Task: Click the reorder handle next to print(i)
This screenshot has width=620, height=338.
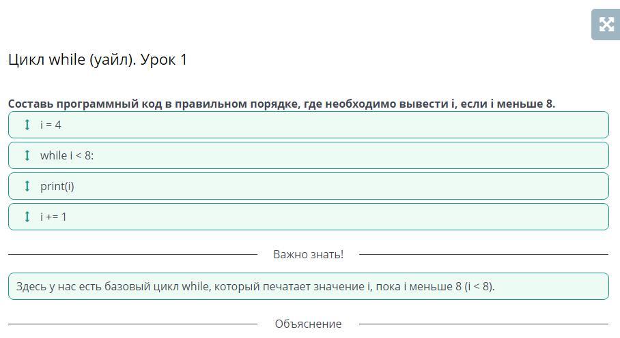Action: [27, 186]
